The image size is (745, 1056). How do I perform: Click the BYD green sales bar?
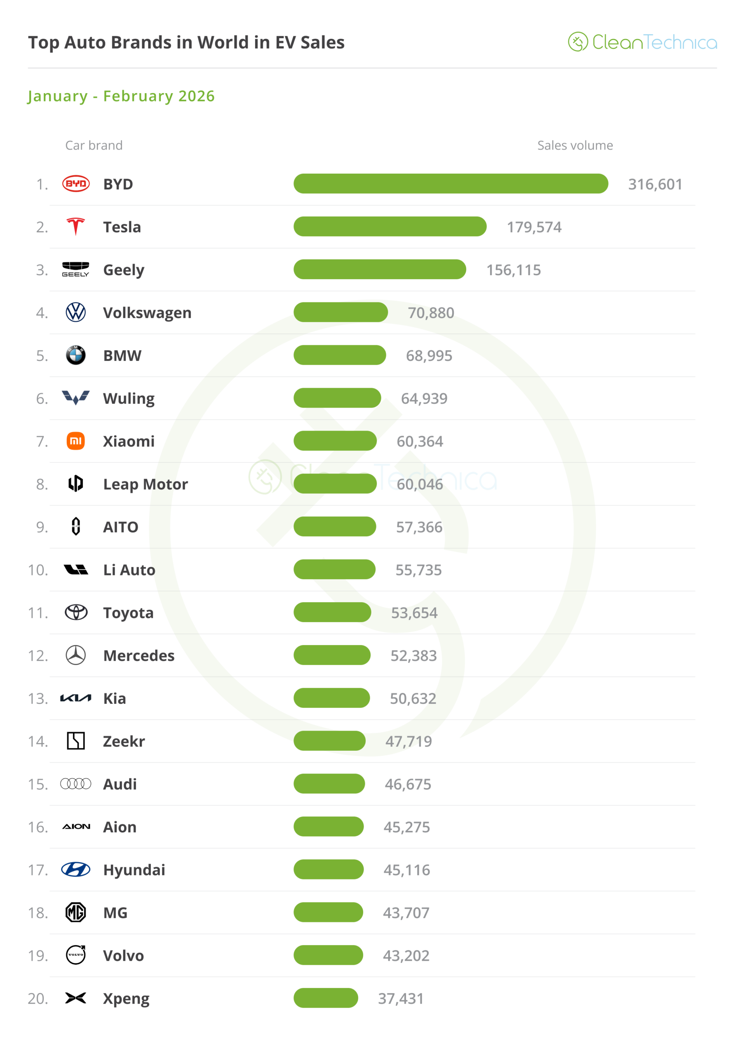[450, 184]
